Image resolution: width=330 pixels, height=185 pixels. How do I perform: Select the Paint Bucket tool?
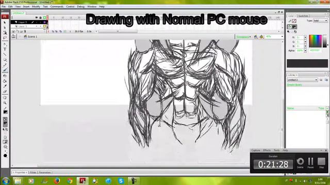click(5, 81)
